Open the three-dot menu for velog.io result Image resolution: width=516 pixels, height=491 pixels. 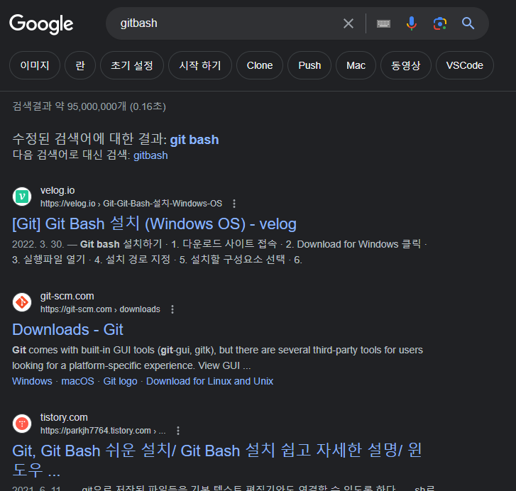(x=234, y=204)
